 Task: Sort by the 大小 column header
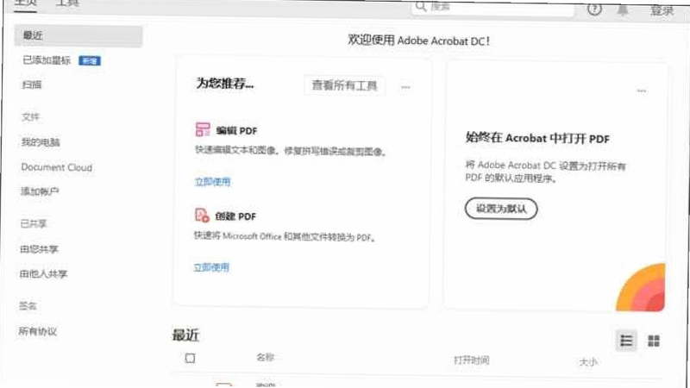588,361
